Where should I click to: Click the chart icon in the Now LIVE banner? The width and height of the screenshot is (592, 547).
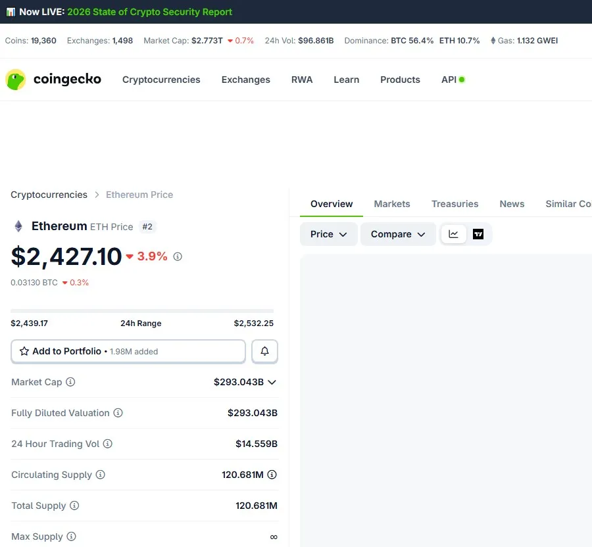point(11,12)
